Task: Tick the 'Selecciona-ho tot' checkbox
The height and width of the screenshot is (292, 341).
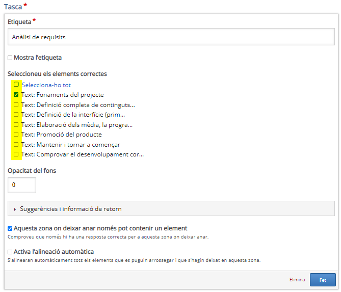Action: point(16,85)
